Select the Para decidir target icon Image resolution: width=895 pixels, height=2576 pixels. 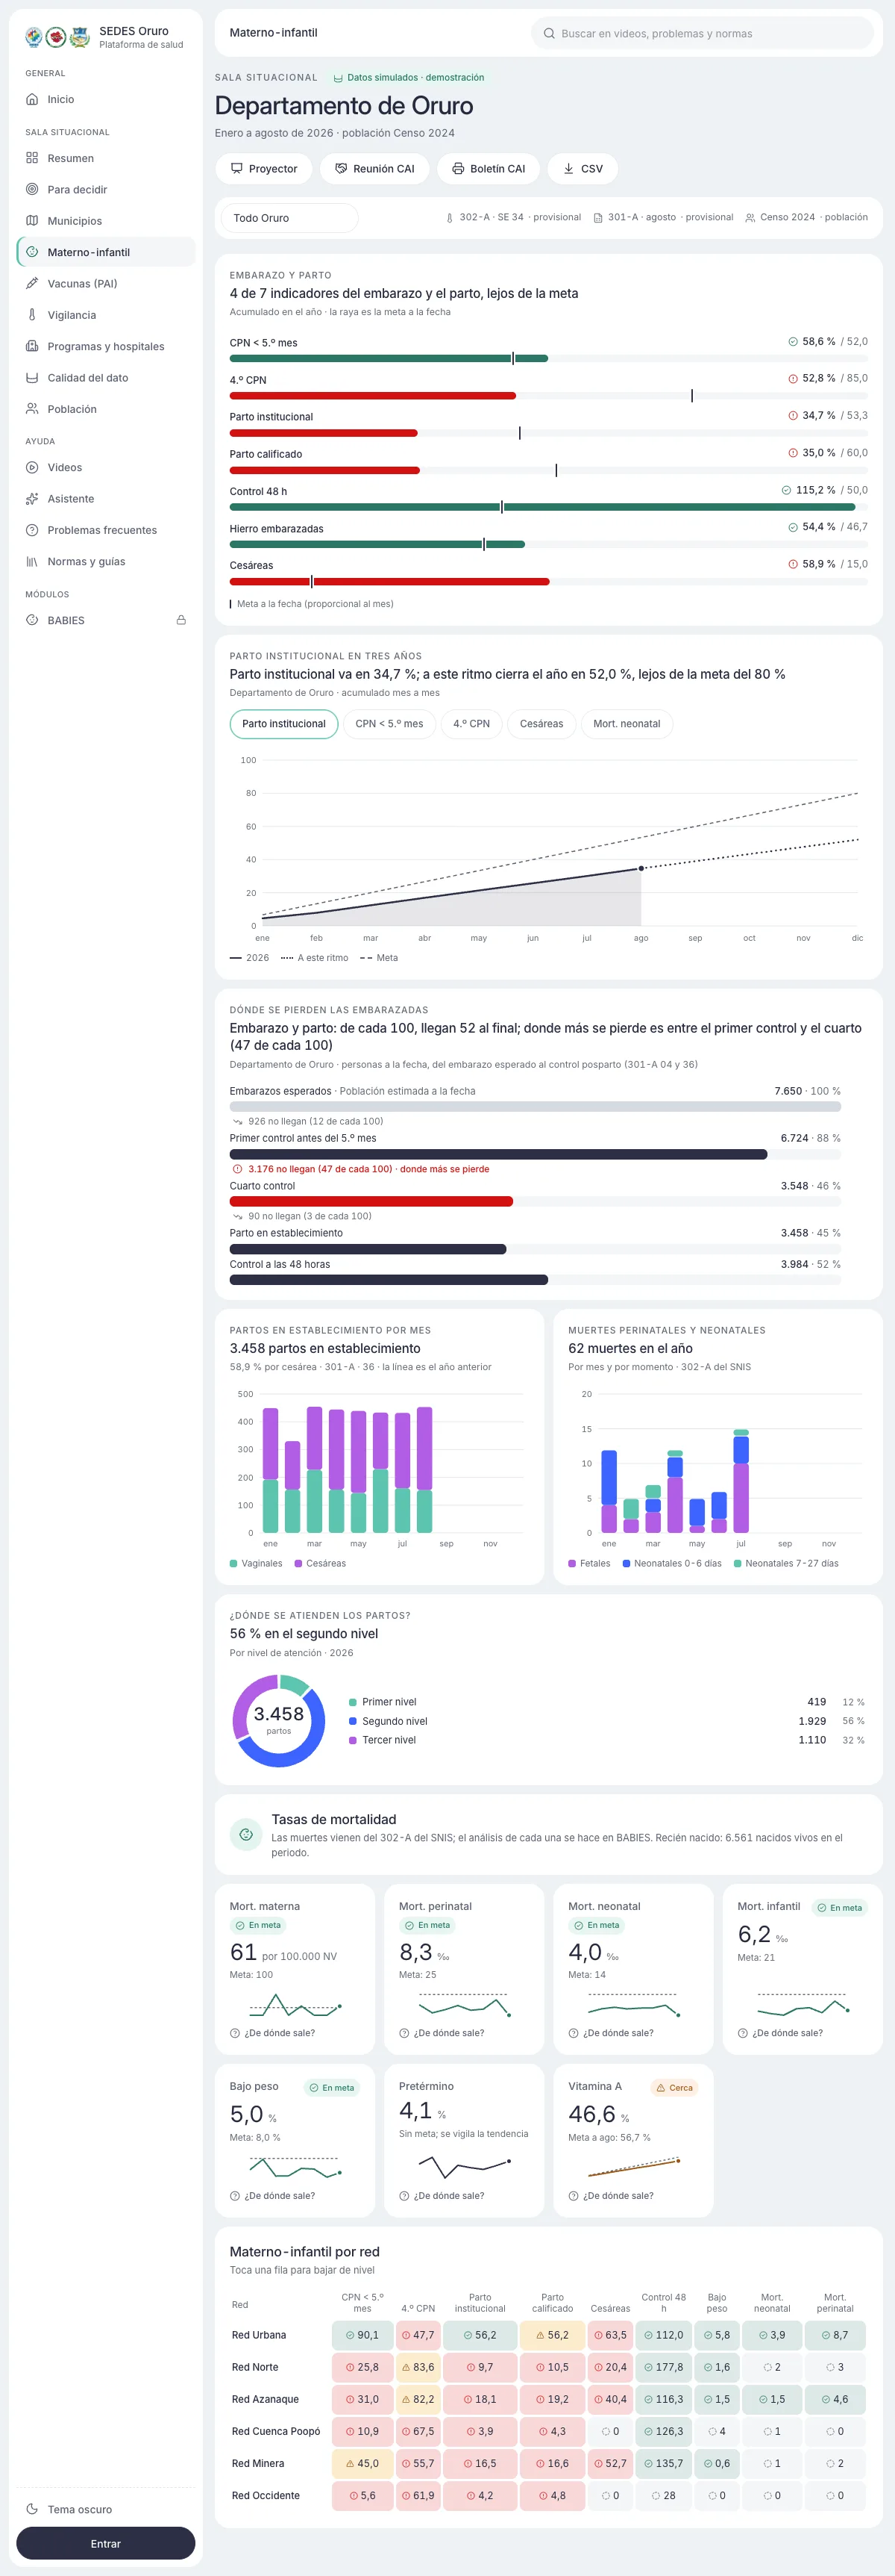(32, 189)
